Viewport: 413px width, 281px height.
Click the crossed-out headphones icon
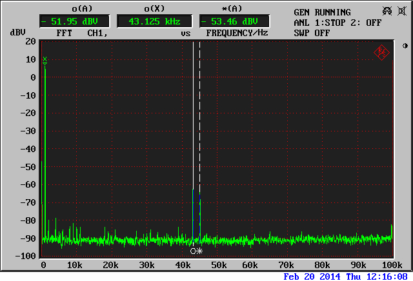click(387, 11)
